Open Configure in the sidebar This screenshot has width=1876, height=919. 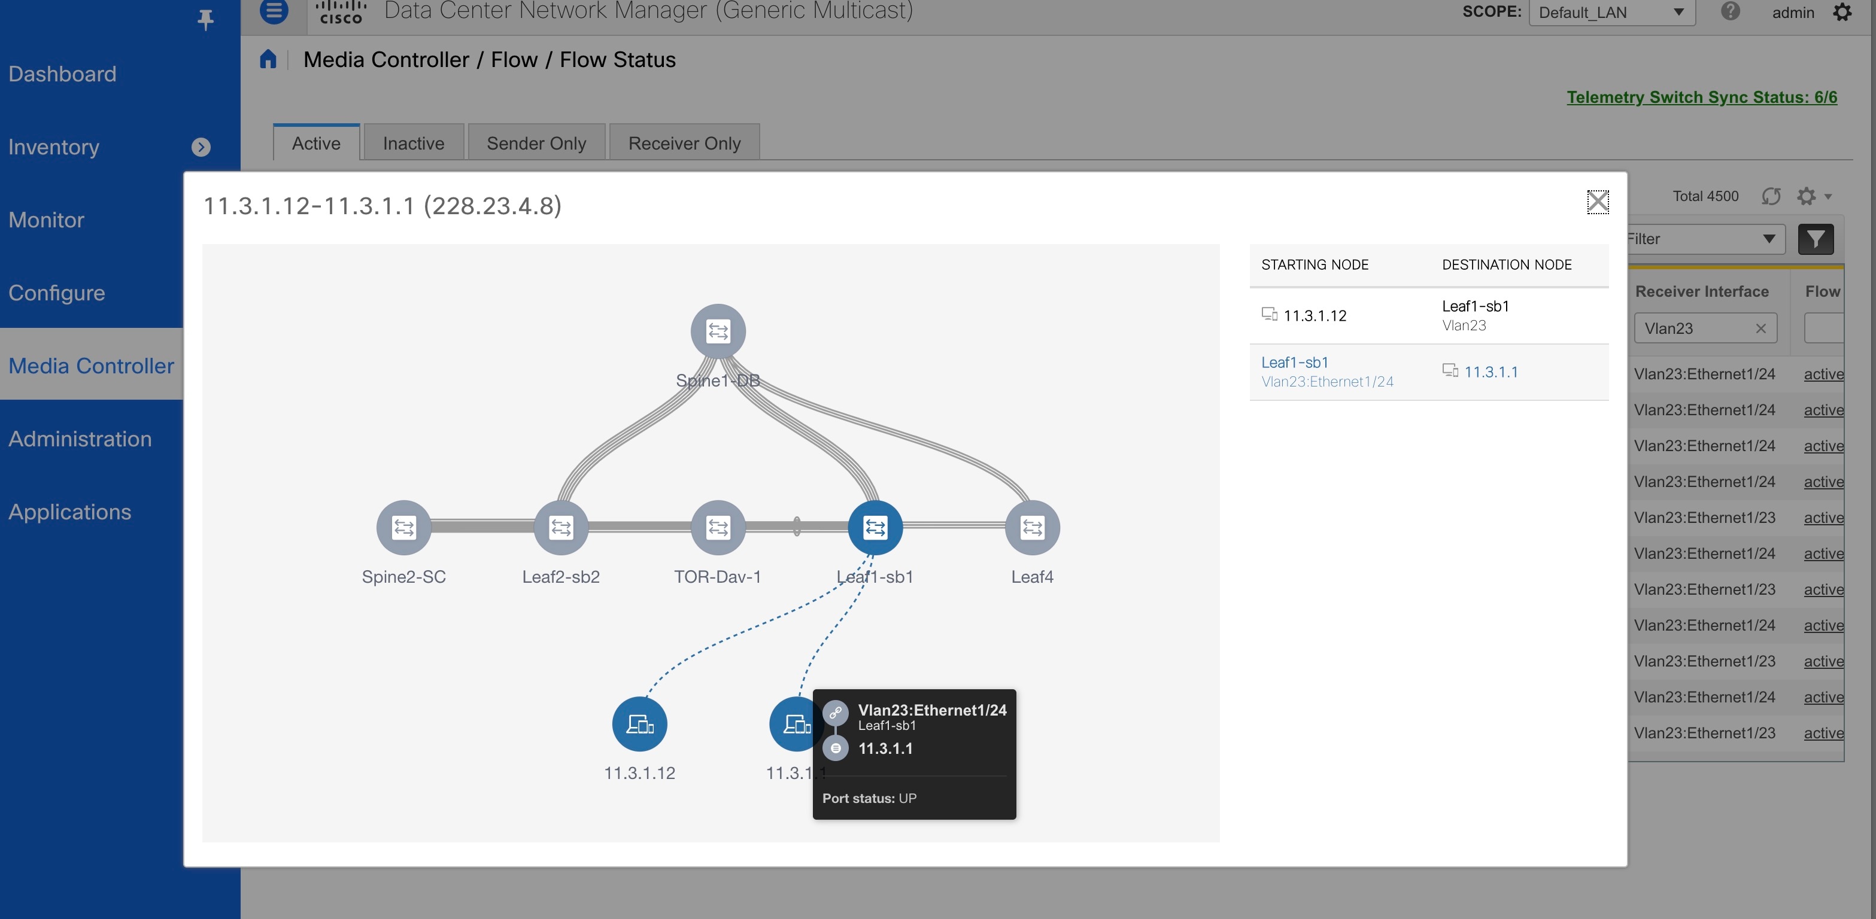tap(57, 293)
